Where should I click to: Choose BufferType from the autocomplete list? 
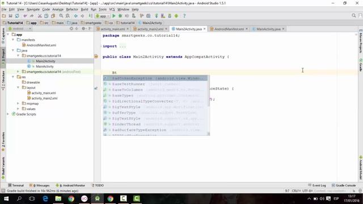(155, 113)
